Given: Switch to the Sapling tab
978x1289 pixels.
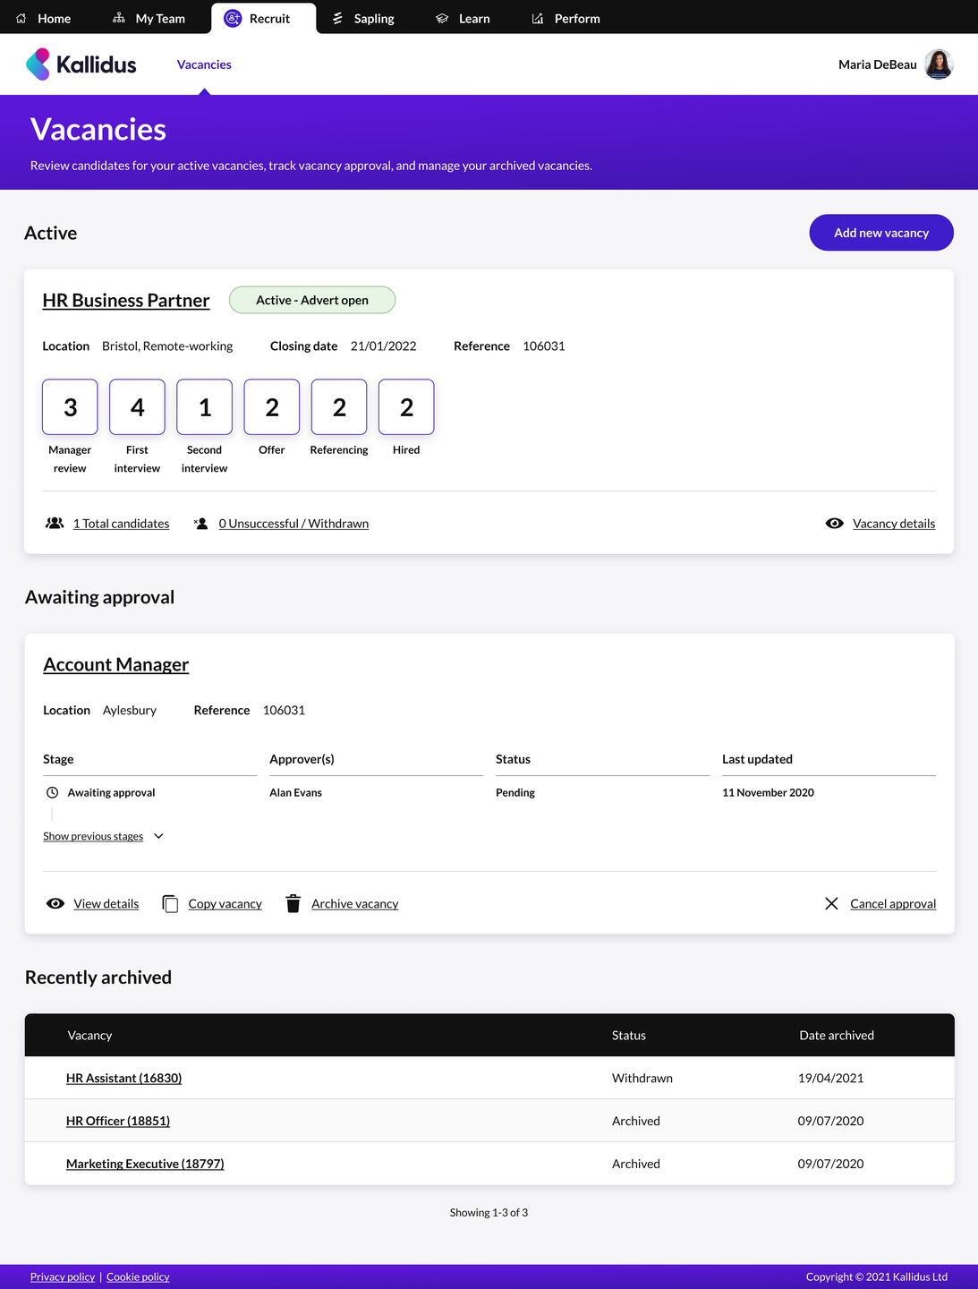Looking at the screenshot, I should coord(363,19).
